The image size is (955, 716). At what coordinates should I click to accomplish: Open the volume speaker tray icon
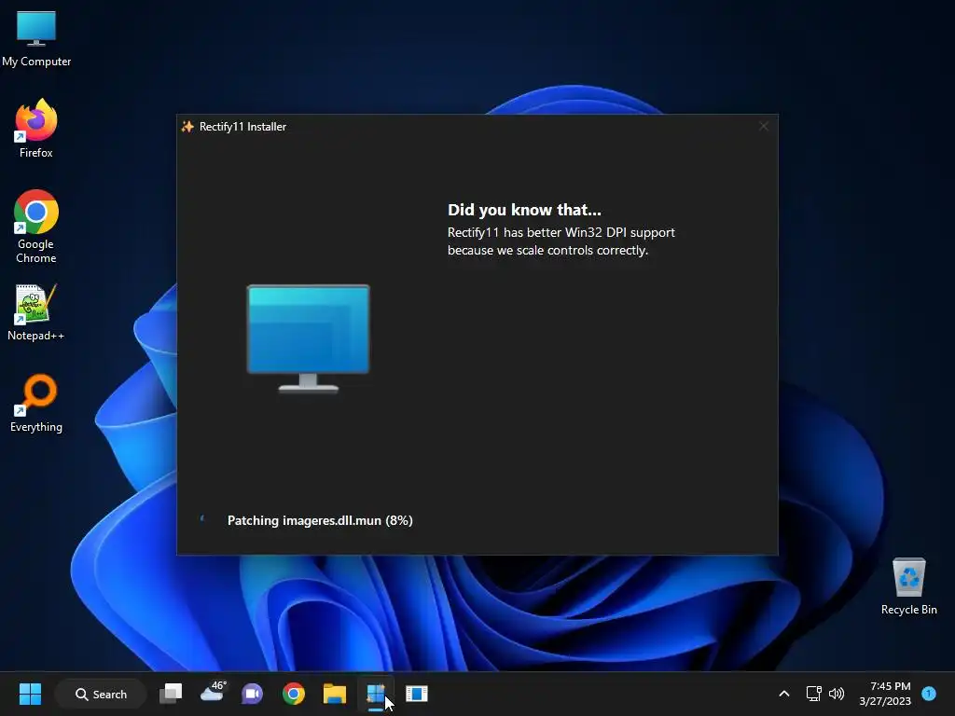(837, 694)
